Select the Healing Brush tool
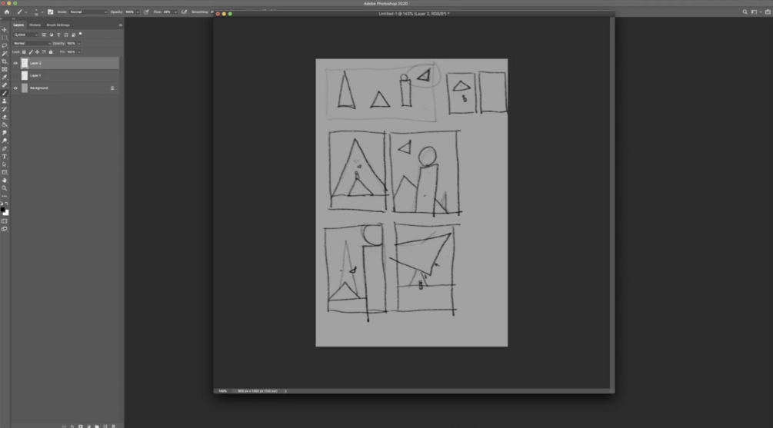Image resolution: width=773 pixels, height=428 pixels. pyautogui.click(x=5, y=85)
